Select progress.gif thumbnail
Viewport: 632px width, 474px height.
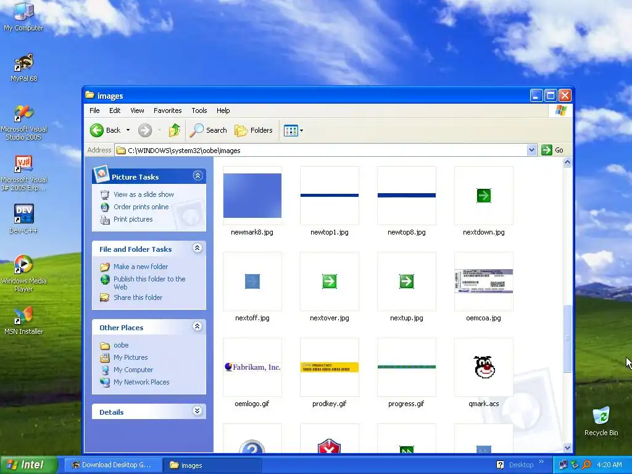coord(407,367)
